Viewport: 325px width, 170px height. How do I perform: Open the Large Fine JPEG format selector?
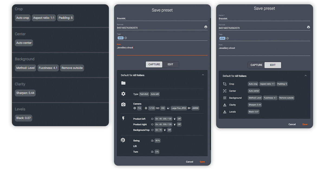(179, 108)
